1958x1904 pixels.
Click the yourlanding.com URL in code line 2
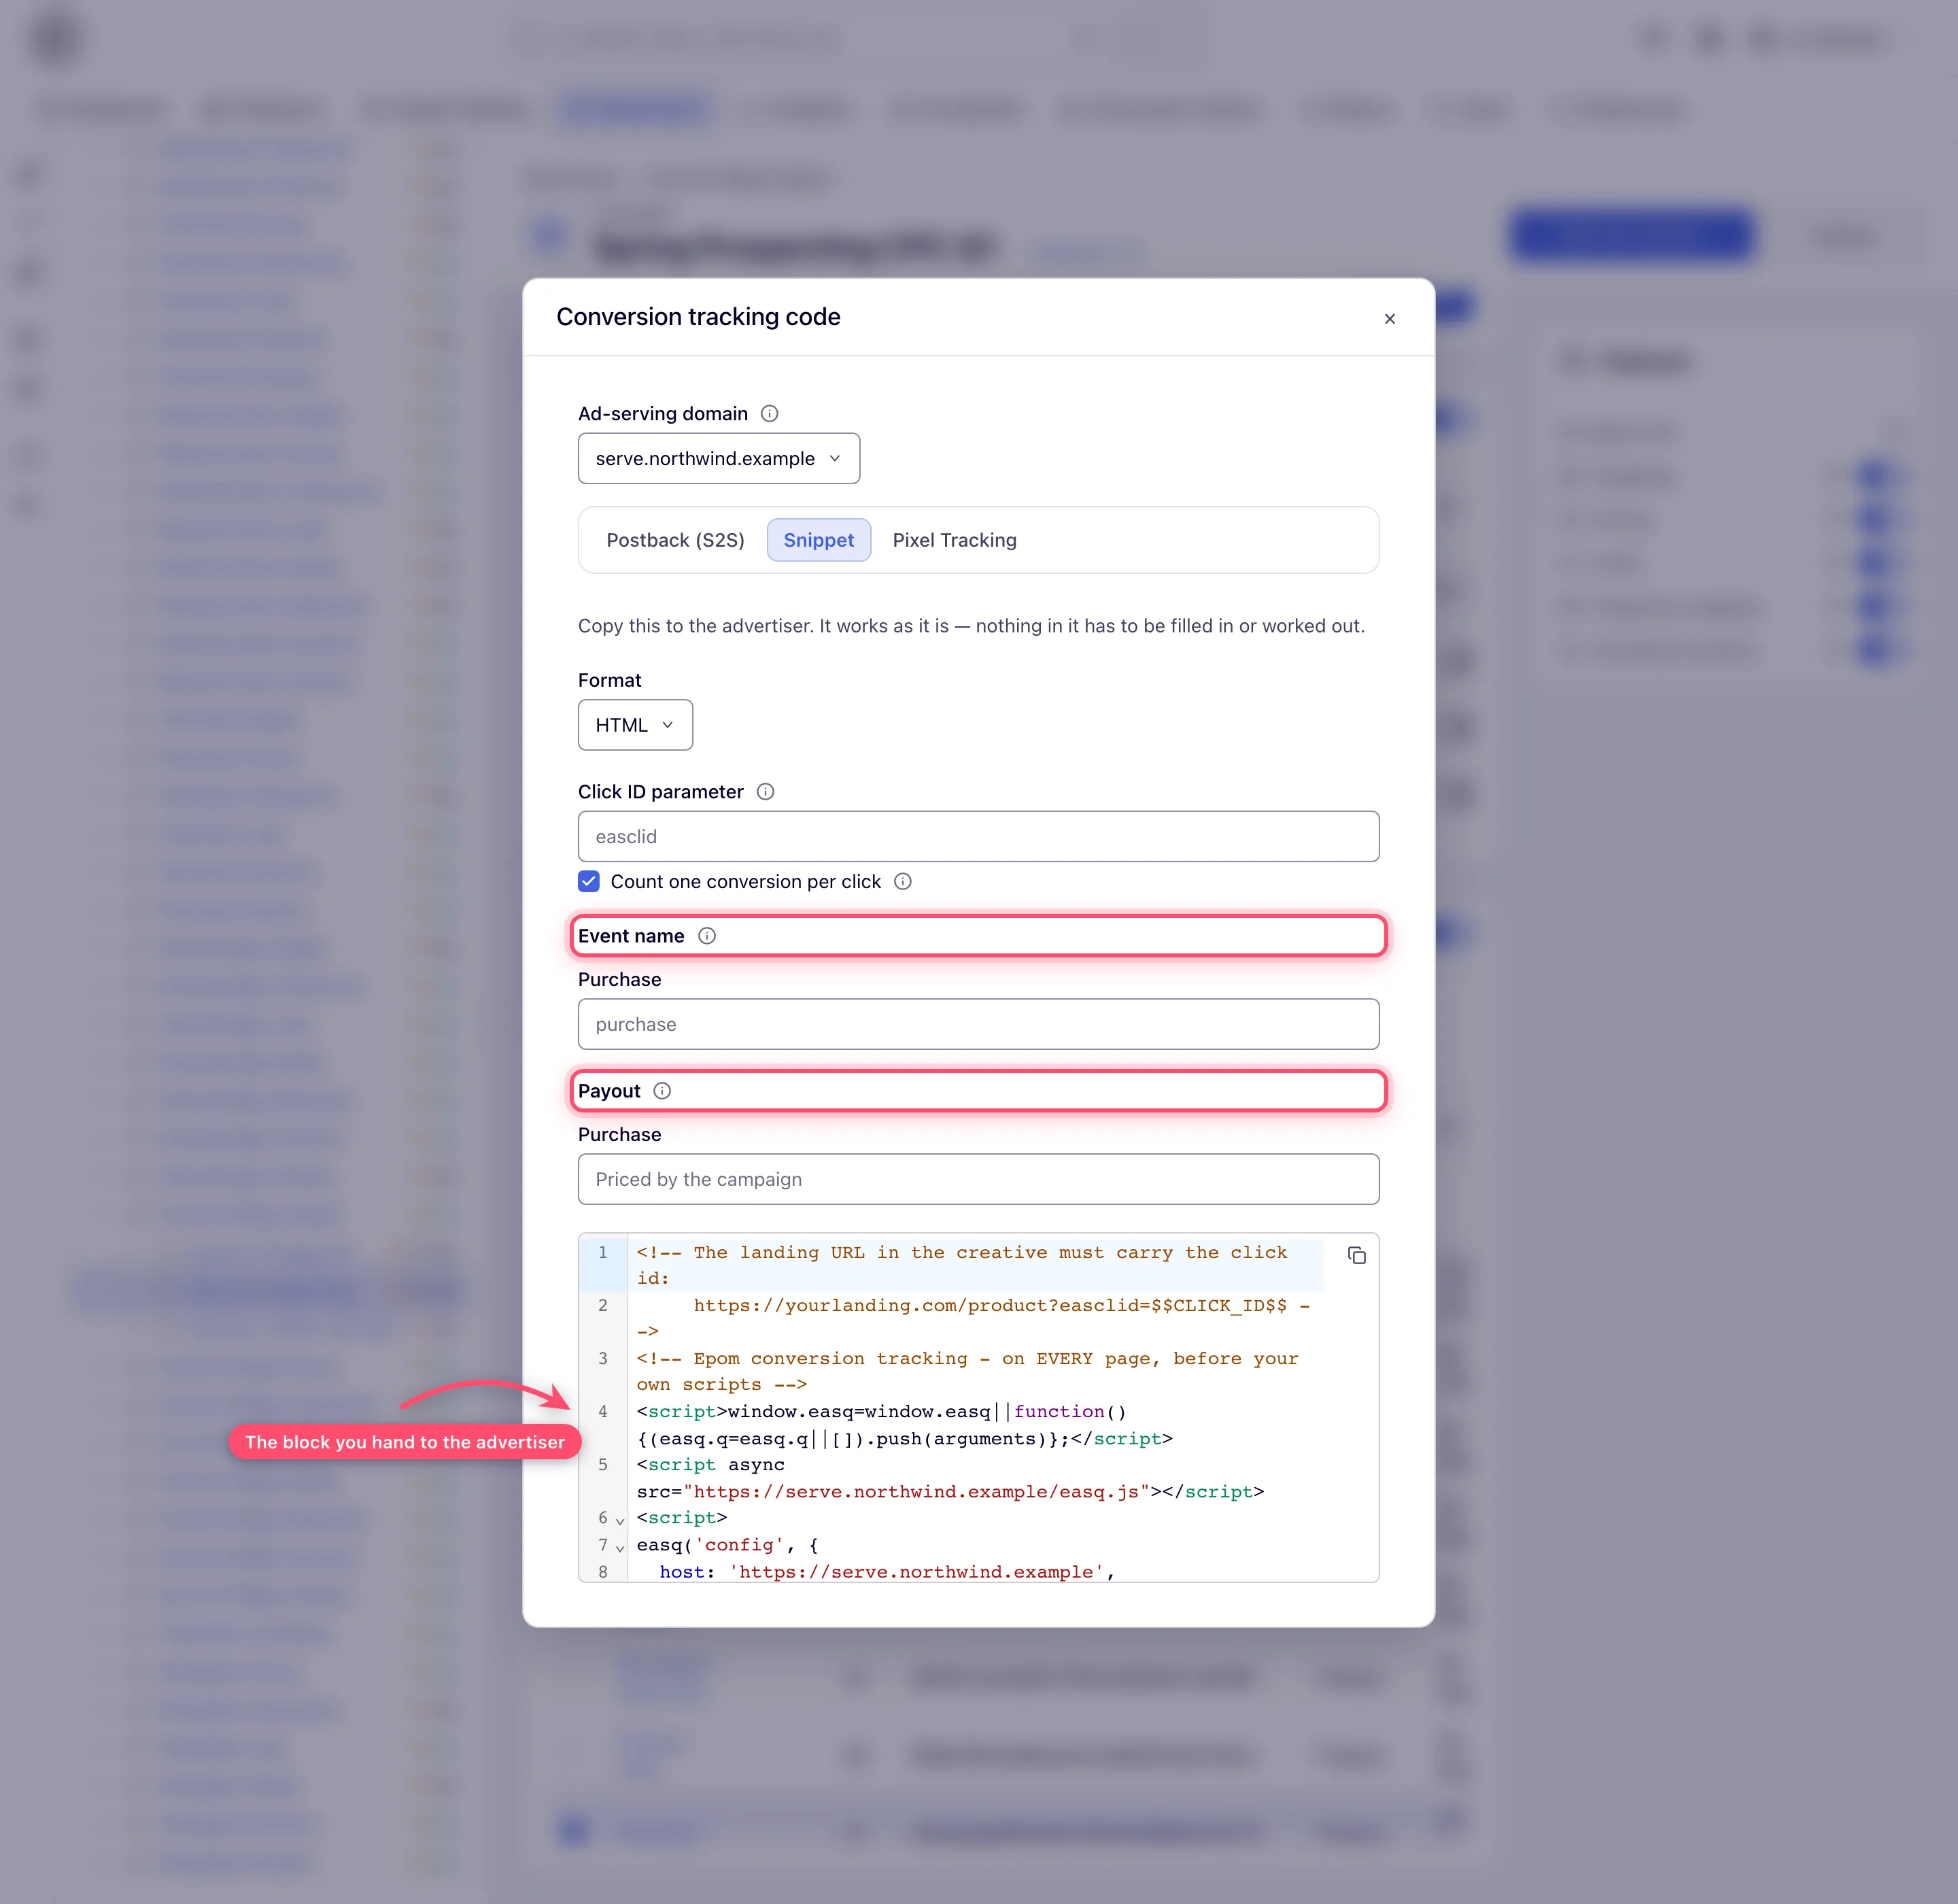tap(990, 1305)
